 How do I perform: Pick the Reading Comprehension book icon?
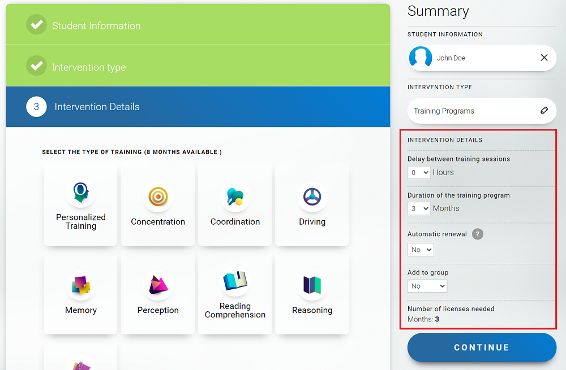click(235, 281)
